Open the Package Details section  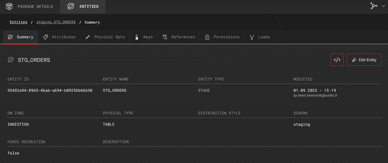(35, 6)
